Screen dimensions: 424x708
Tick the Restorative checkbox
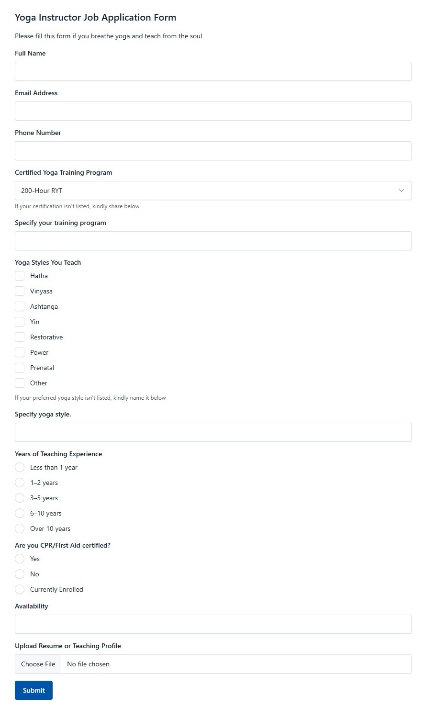20,337
